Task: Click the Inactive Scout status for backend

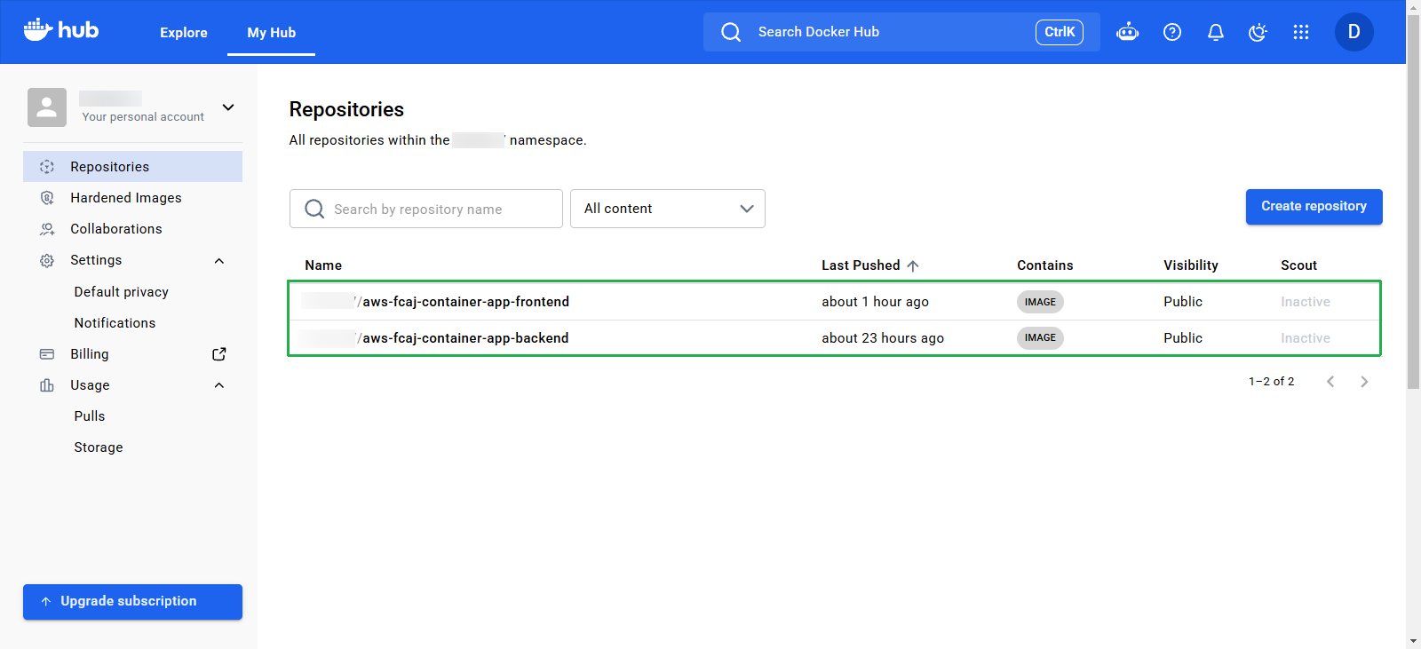Action: tap(1306, 338)
